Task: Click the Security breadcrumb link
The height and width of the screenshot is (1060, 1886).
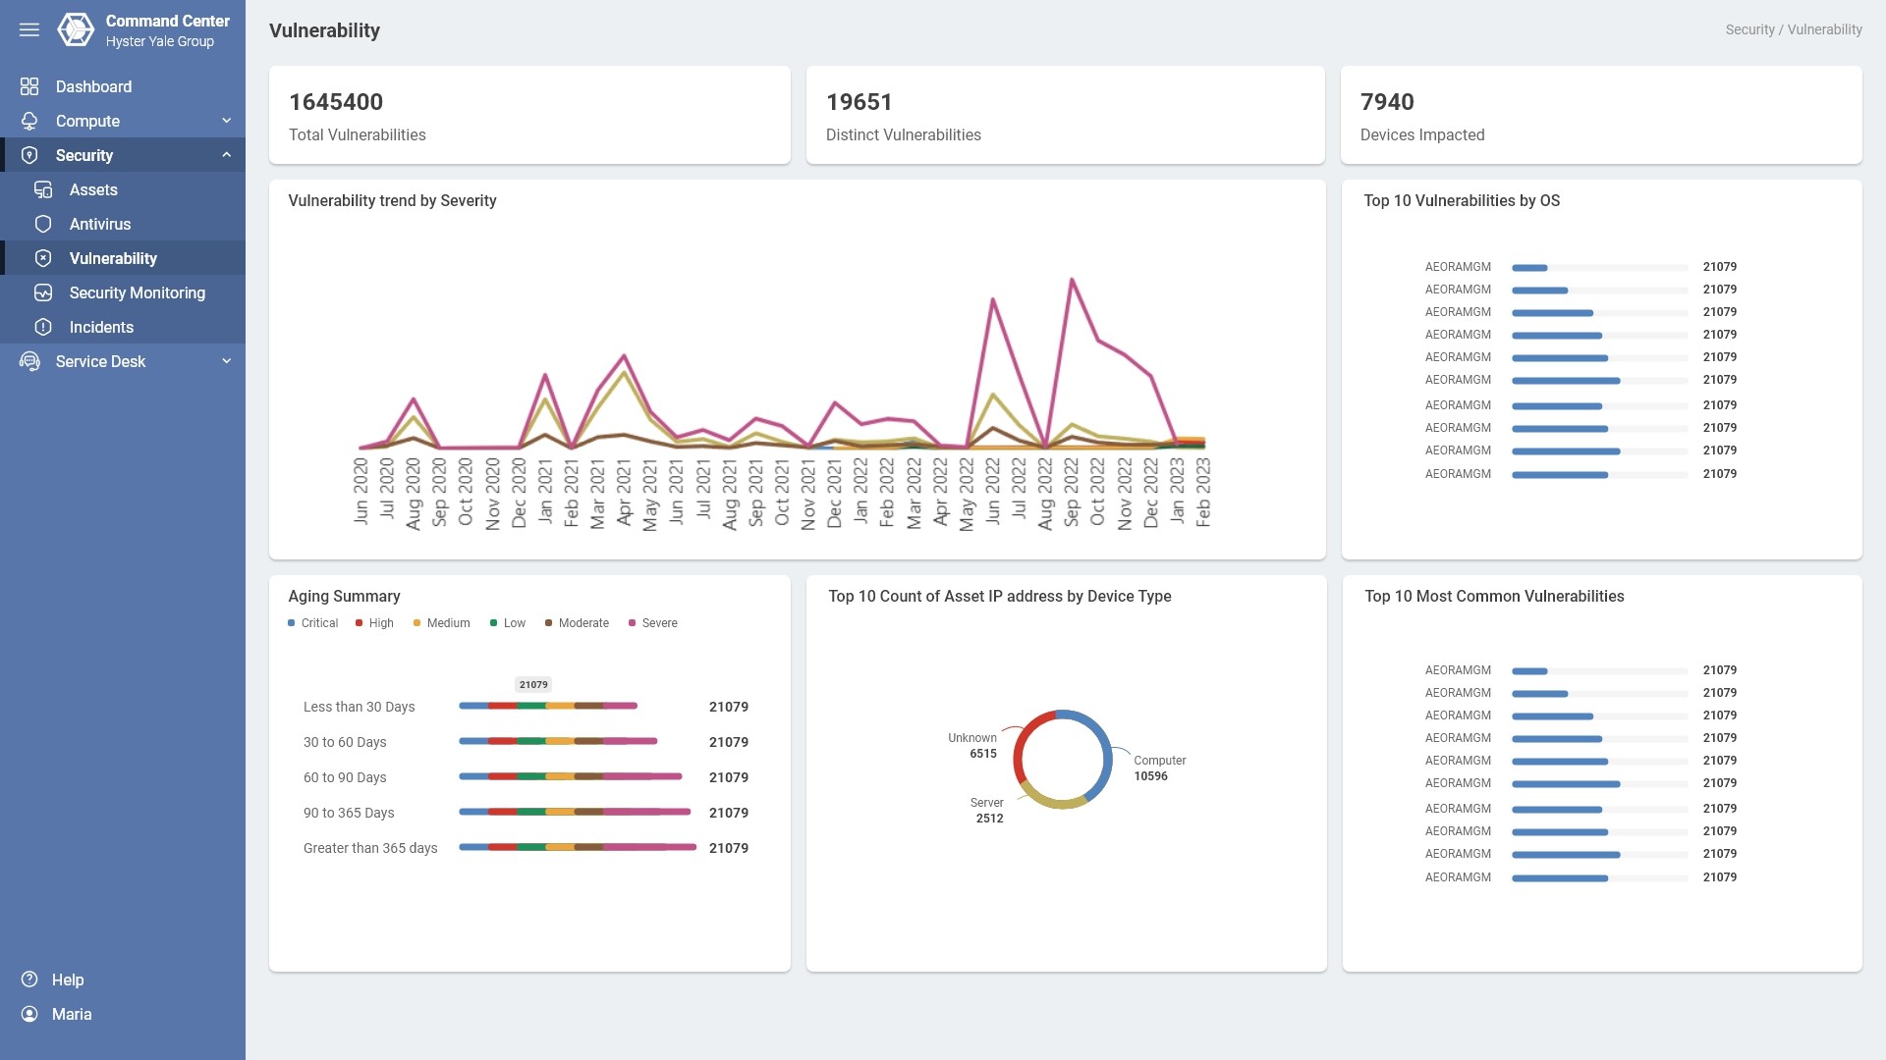Action: pos(1749,29)
